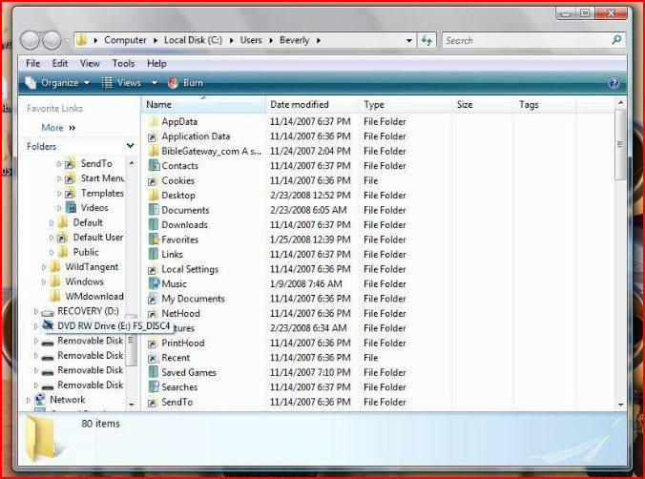This screenshot has height=479, width=645.
Task: Click the Help question mark icon
Action: [614, 83]
